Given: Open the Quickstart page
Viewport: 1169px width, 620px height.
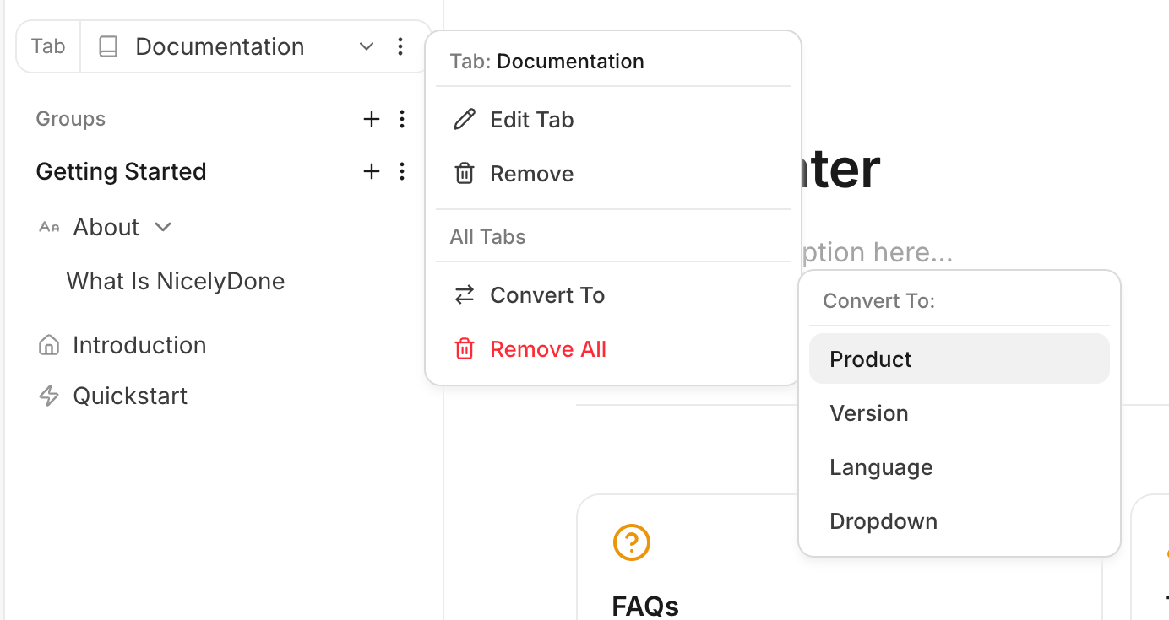Looking at the screenshot, I should pos(130,396).
